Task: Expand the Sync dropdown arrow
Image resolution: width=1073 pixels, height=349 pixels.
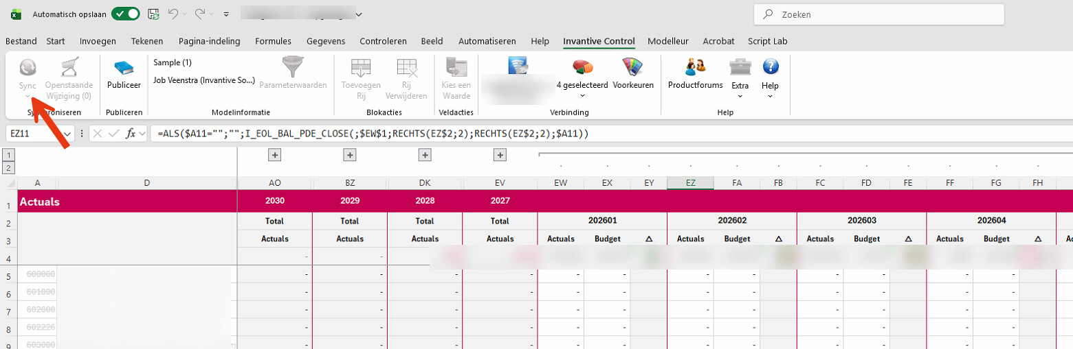Action: tap(27, 96)
